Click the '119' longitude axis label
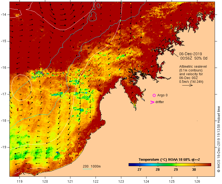The height and width of the screenshot is (184, 222). click(19, 182)
